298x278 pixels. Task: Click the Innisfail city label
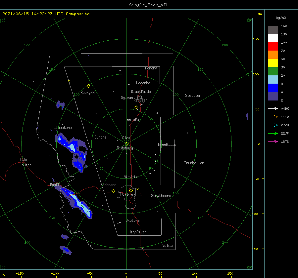click(x=134, y=120)
